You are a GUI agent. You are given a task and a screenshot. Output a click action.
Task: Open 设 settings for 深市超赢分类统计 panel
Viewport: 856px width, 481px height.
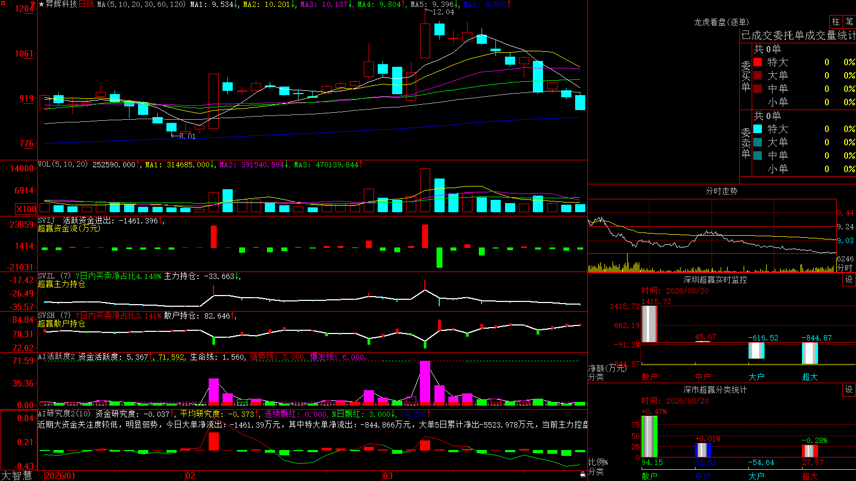tap(849, 390)
